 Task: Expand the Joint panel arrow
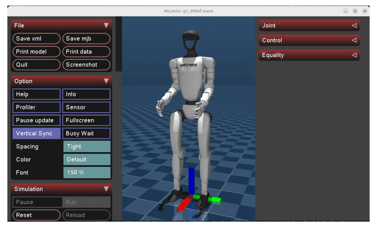coord(354,25)
